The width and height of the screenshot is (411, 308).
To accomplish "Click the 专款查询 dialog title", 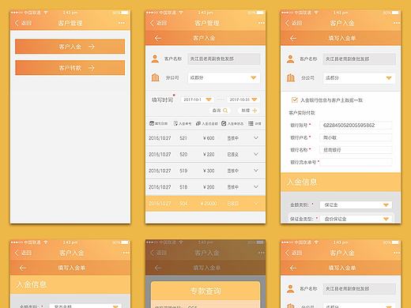I will (205, 291).
